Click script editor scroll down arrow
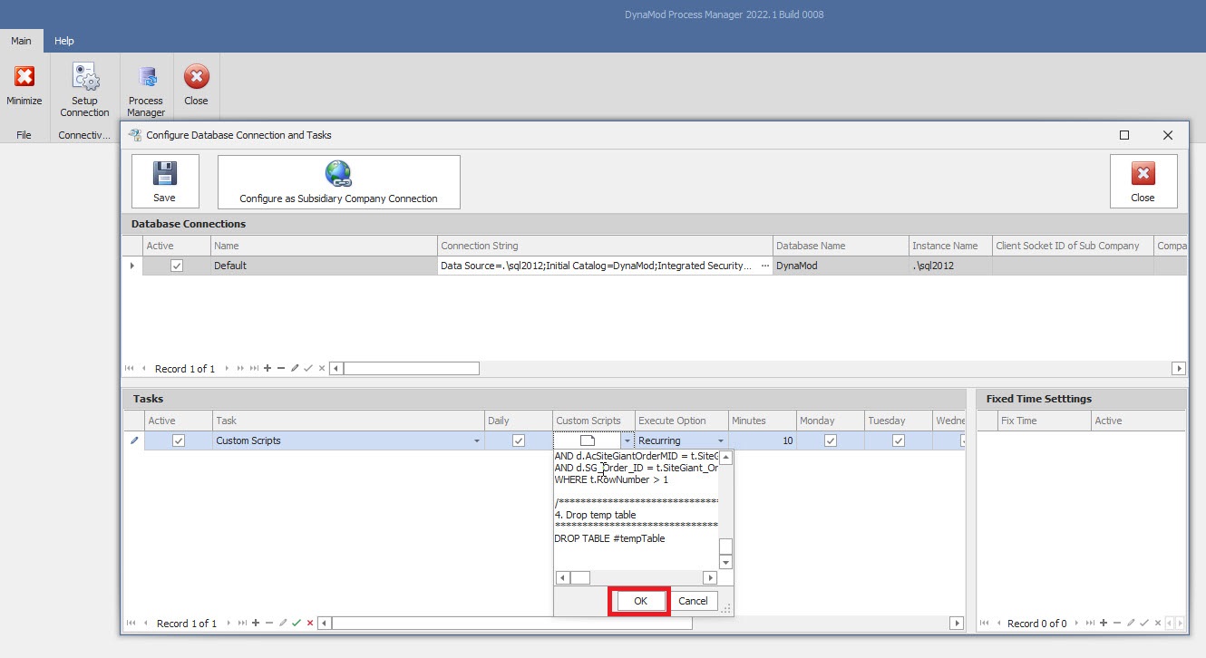 click(725, 562)
